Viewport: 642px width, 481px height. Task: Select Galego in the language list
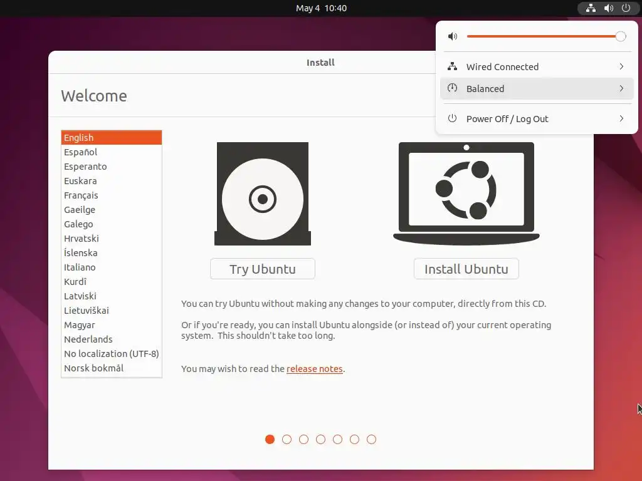coord(112,224)
